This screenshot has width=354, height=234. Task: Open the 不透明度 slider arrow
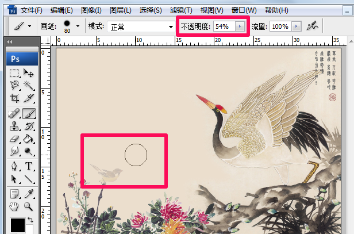pyautogui.click(x=240, y=26)
